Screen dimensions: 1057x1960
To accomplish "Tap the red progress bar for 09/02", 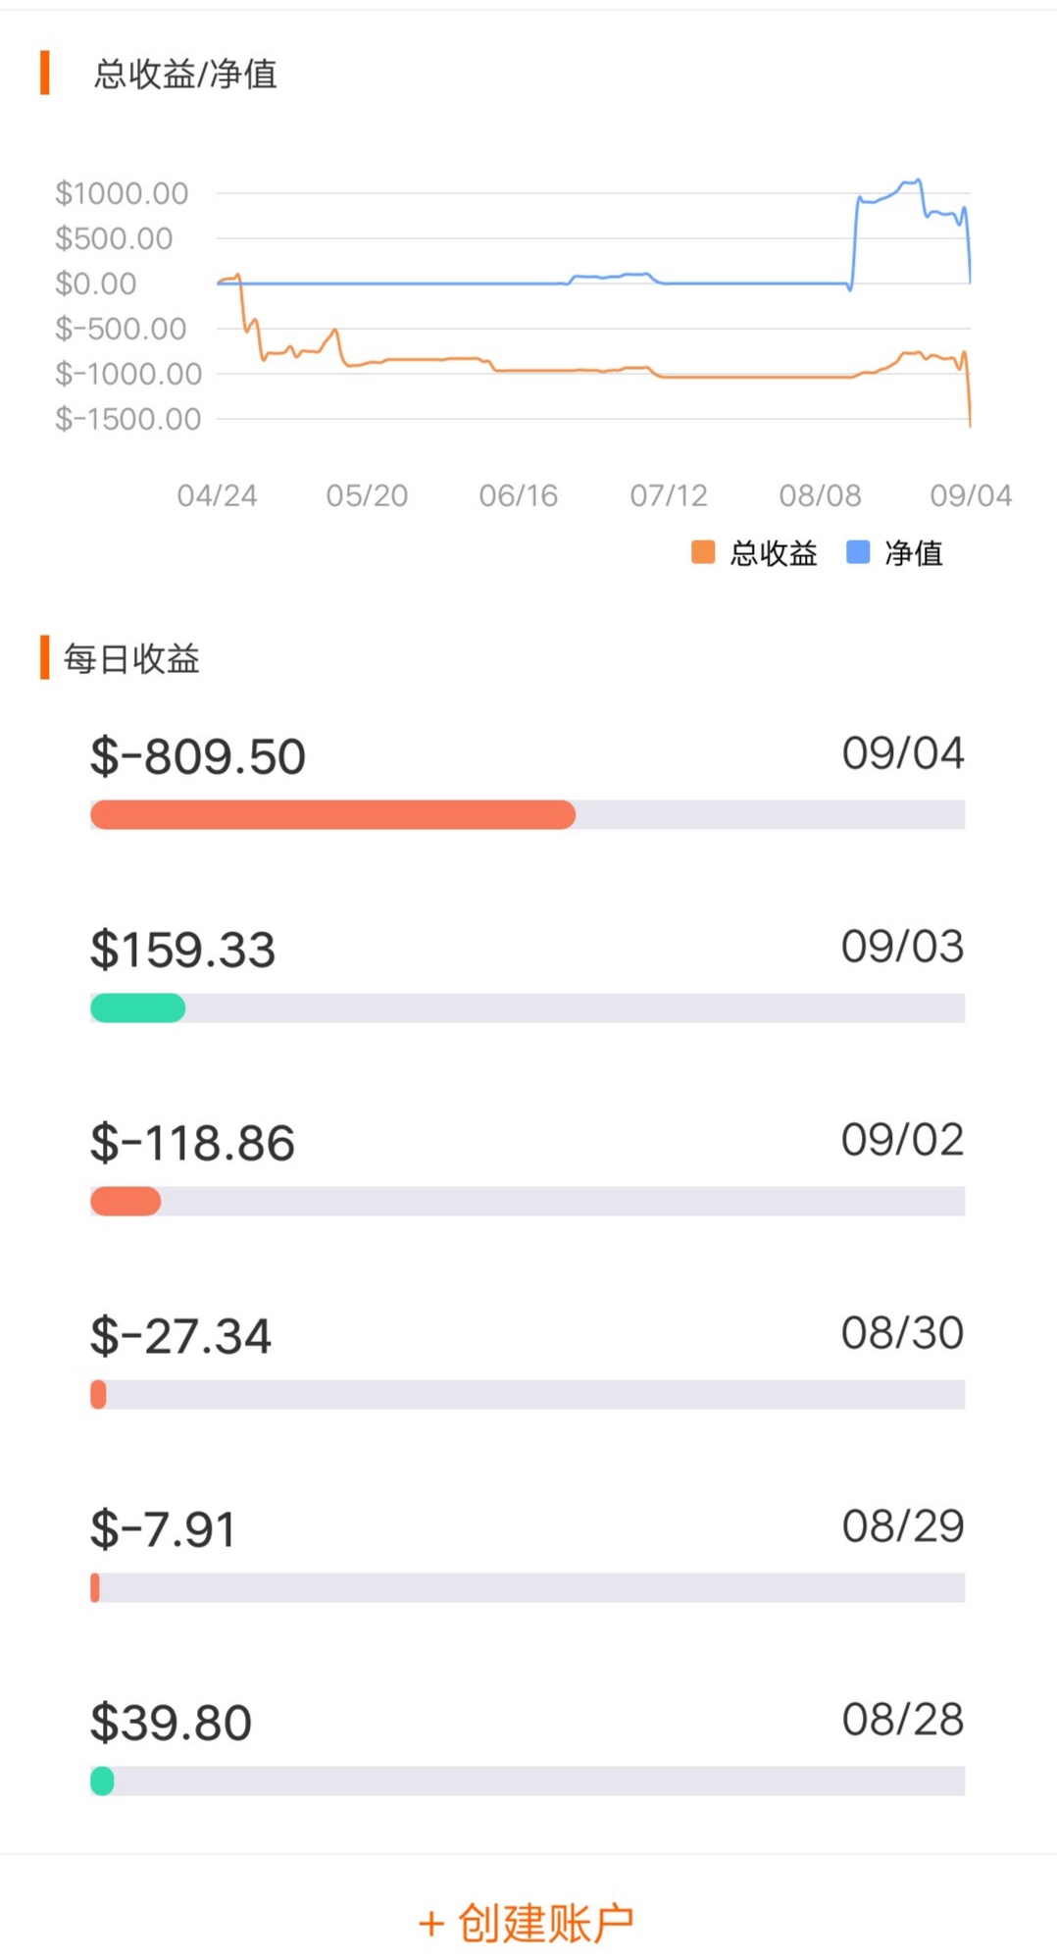I will [126, 1201].
